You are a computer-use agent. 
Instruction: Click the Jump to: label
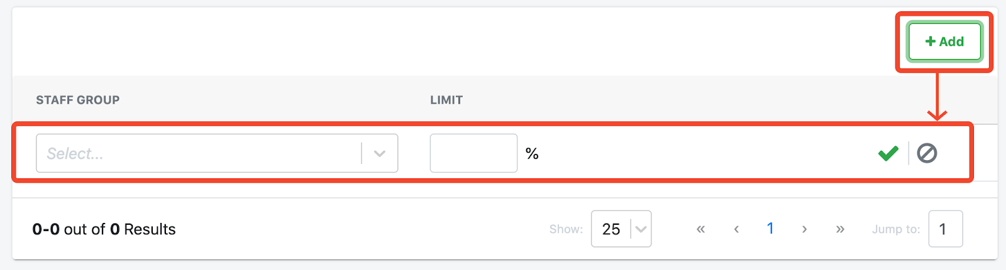click(x=895, y=229)
